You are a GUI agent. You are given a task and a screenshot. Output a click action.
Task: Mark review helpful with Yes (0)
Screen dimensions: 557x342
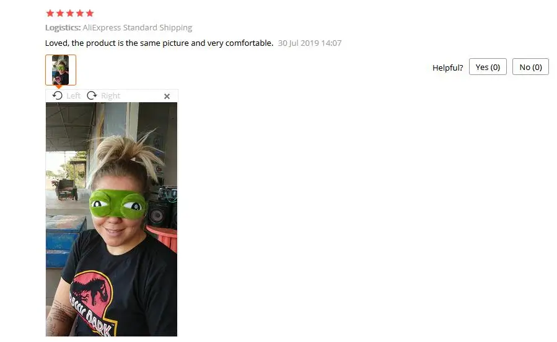[488, 67]
